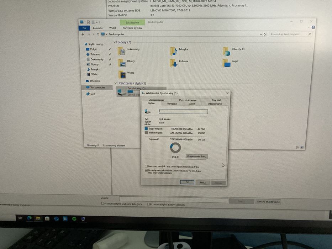Open the Plik menu tab

click(84, 28)
